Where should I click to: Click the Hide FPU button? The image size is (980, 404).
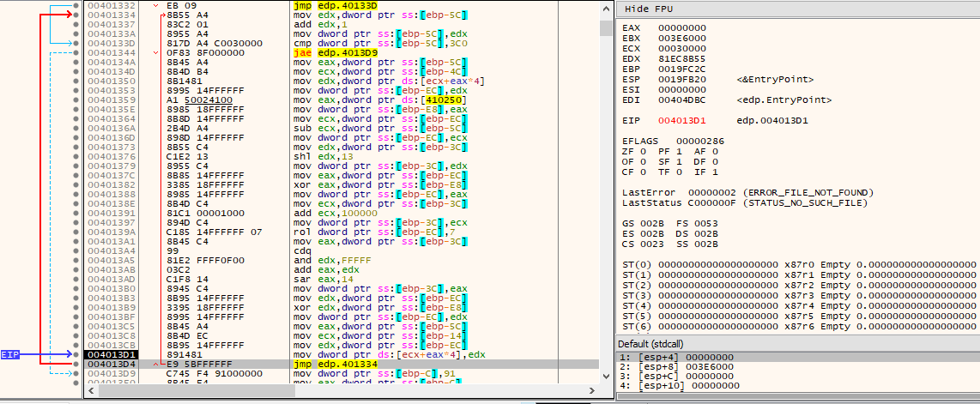coord(650,9)
